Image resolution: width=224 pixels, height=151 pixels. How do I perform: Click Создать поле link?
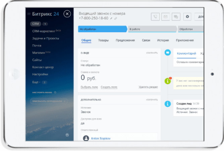[109, 87]
